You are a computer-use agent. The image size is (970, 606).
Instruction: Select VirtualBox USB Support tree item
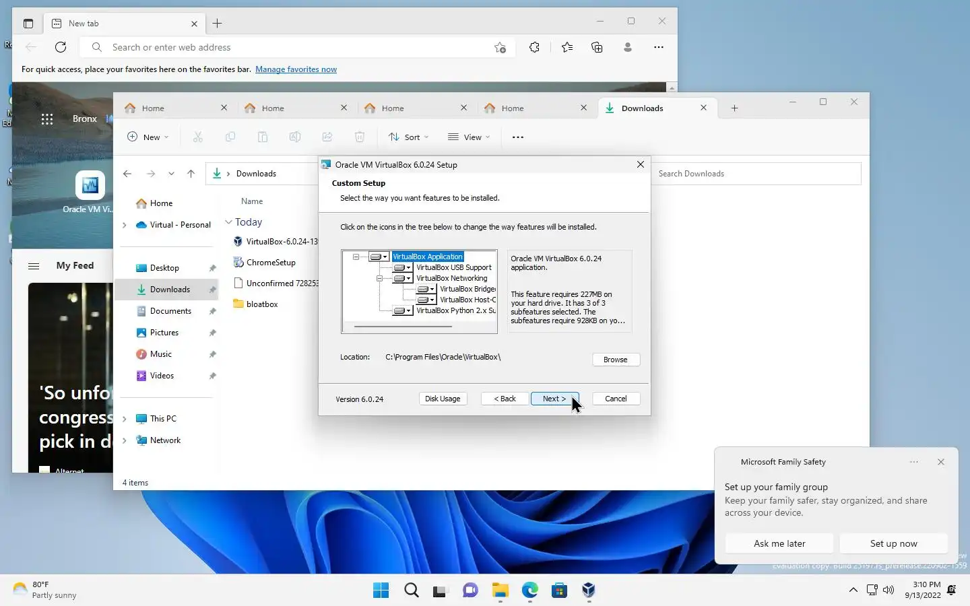click(454, 267)
